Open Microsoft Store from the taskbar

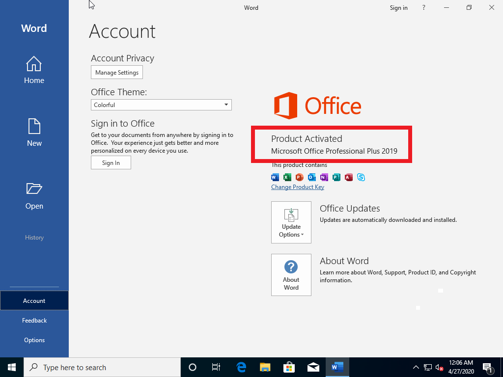pyautogui.click(x=289, y=367)
